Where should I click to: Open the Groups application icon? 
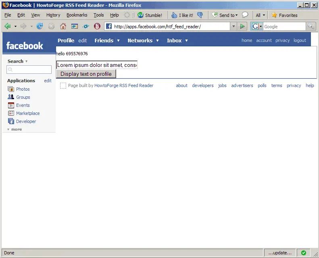coord(11,97)
